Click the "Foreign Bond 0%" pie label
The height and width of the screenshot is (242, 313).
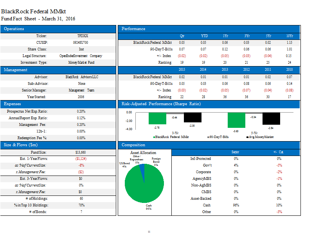coord(156,161)
